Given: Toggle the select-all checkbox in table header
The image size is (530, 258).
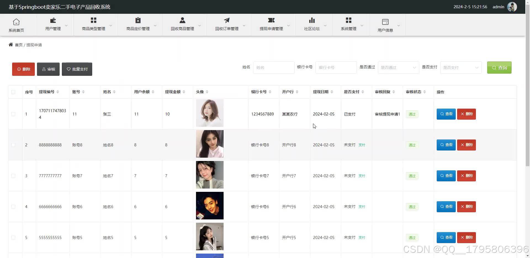Looking at the screenshot, I should 13,92.
